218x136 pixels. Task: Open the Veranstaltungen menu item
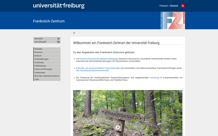pos(47,59)
